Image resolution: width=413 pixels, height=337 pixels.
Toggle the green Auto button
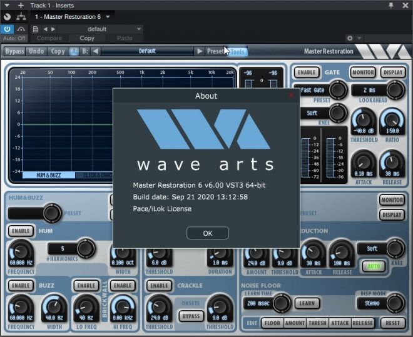(374, 266)
